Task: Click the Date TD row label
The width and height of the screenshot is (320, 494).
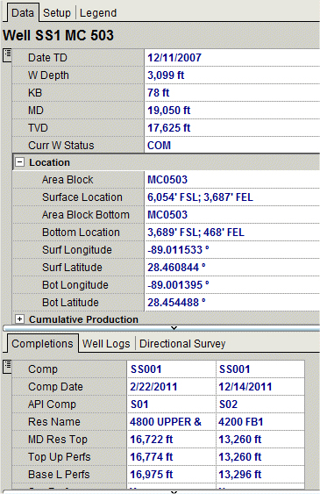Action: click(47, 58)
